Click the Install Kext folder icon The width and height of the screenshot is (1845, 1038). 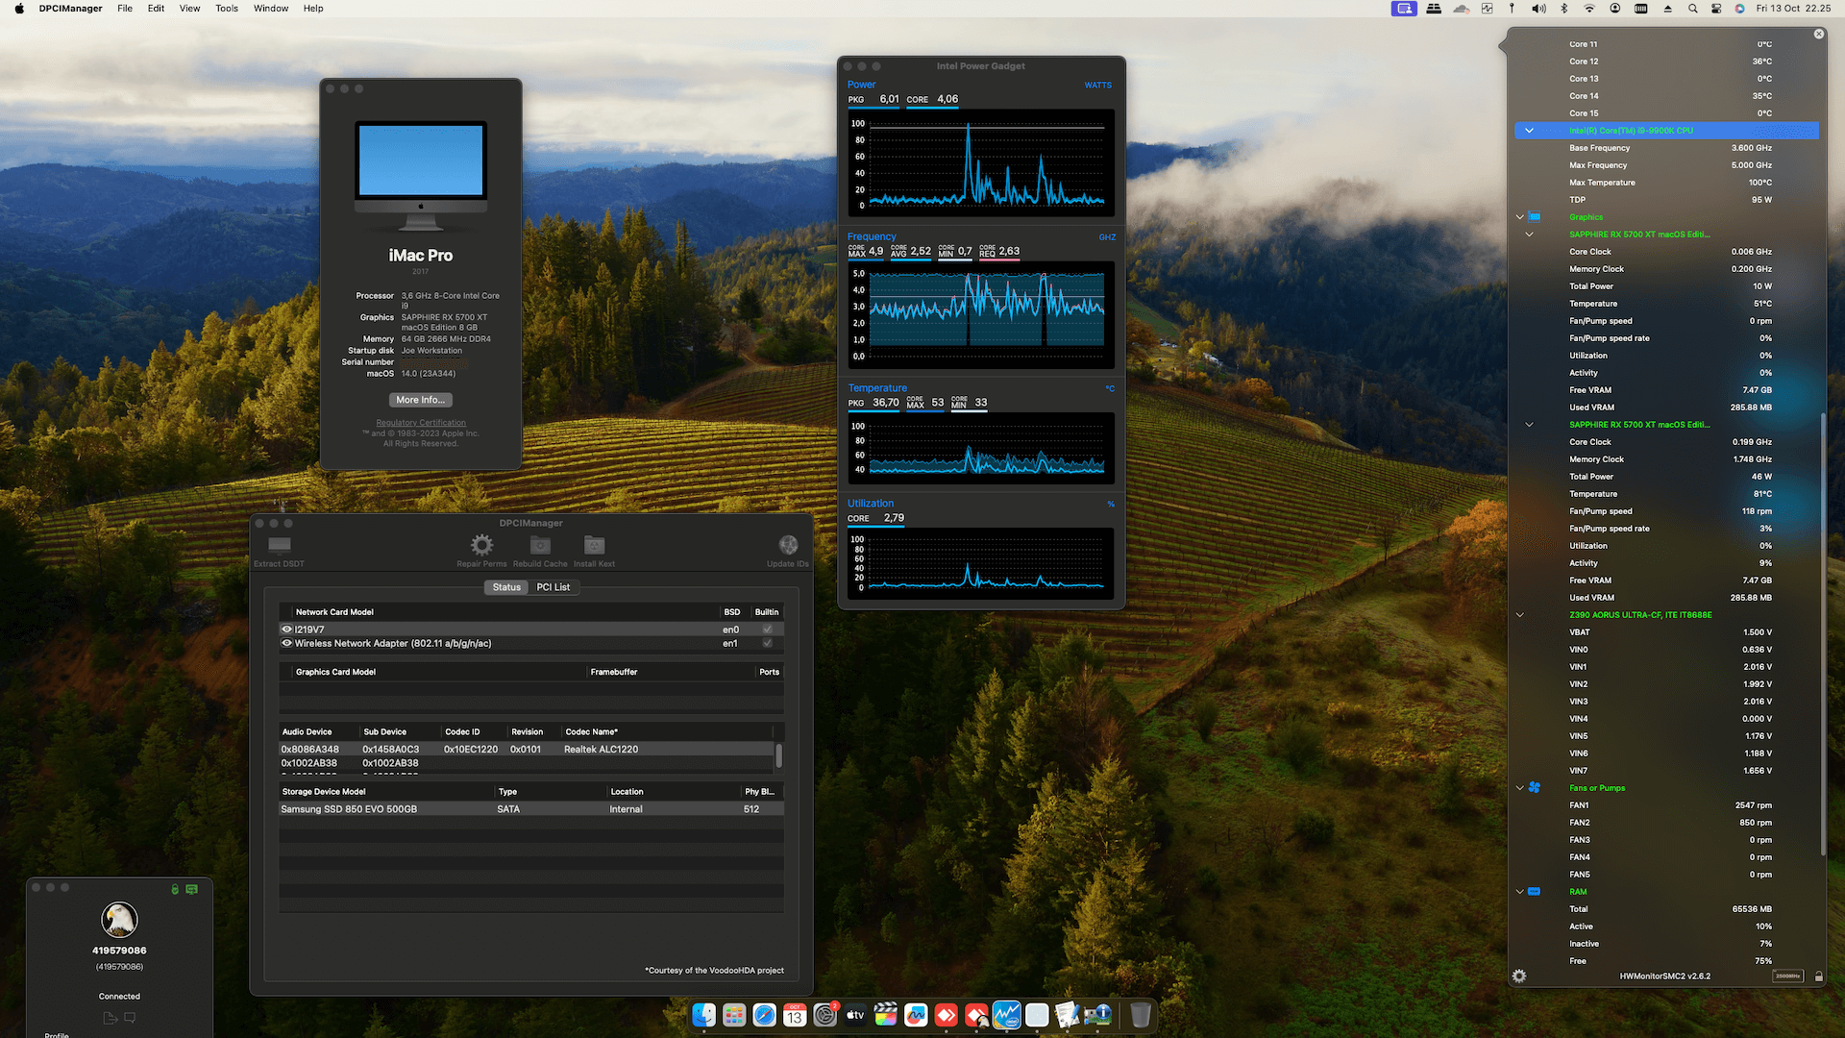coord(594,545)
